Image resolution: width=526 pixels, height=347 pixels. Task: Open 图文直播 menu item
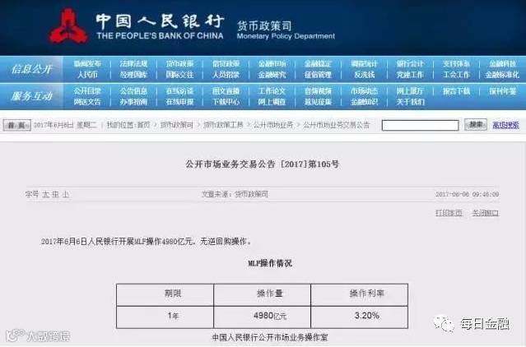[226, 90]
